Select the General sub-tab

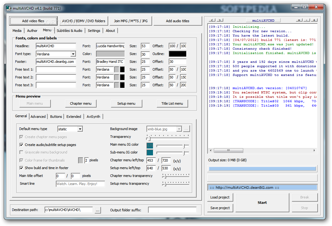click(21, 116)
